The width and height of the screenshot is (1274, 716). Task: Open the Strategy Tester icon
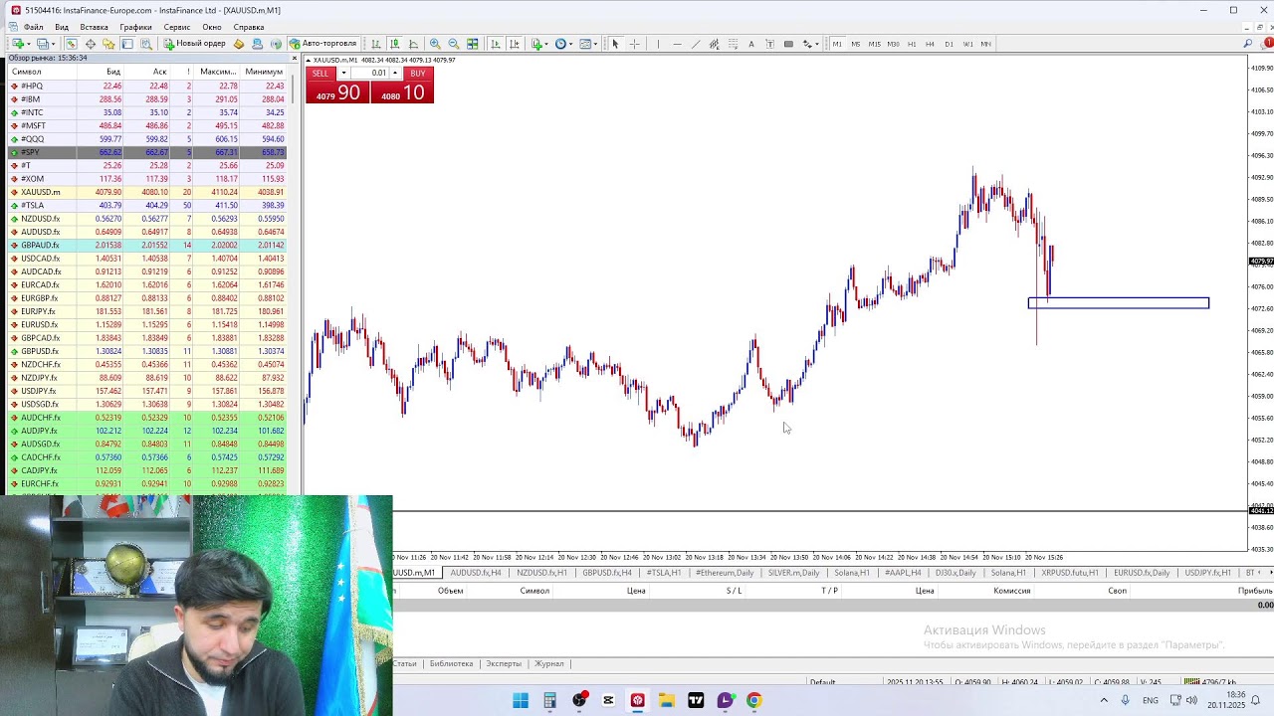click(146, 44)
